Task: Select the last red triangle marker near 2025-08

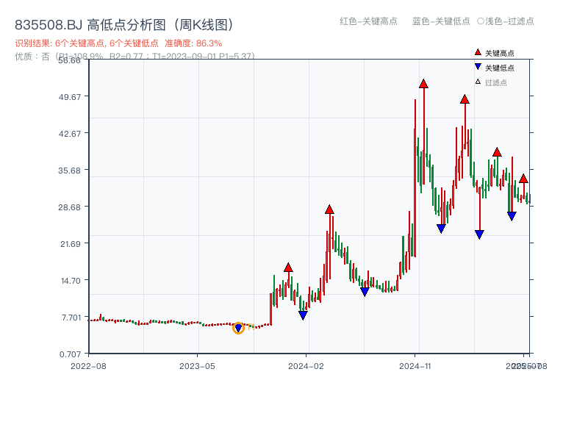Action: click(x=524, y=177)
